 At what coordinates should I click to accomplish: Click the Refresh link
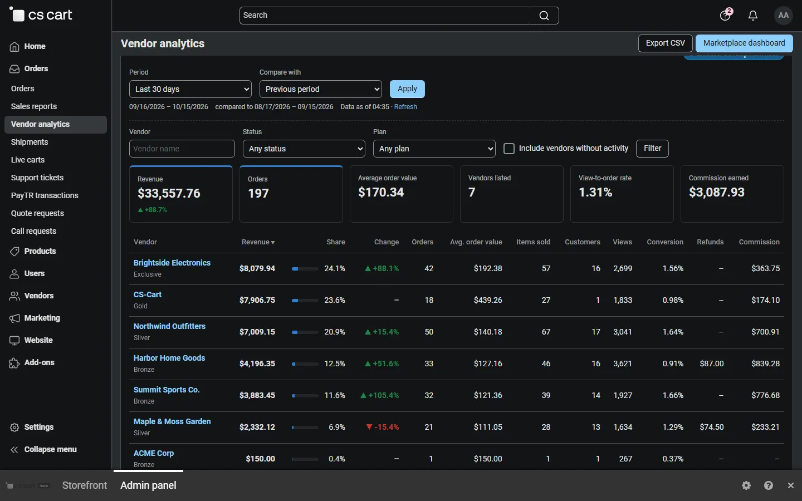[405, 107]
